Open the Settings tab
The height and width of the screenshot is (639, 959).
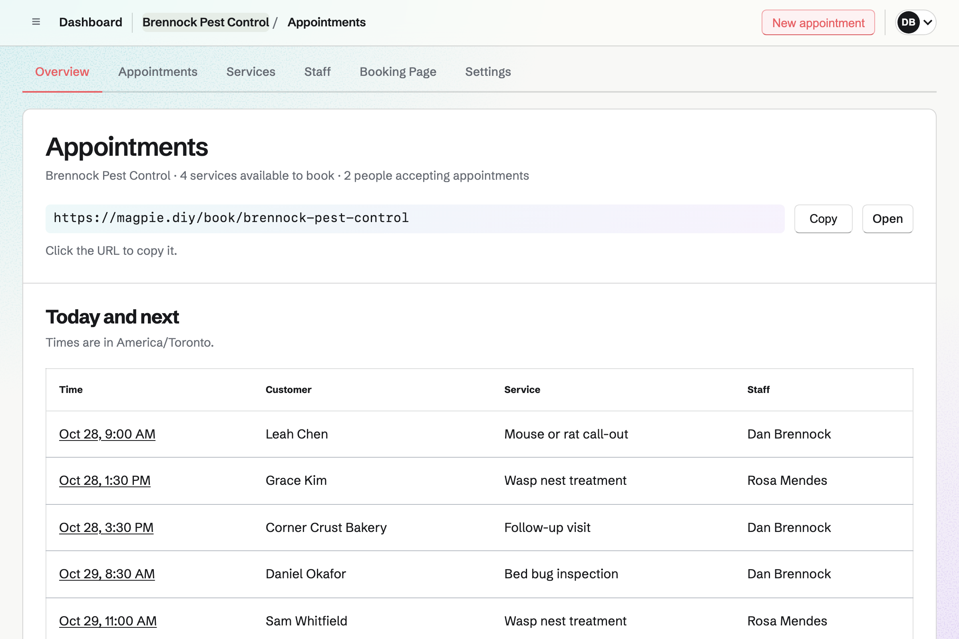pyautogui.click(x=488, y=72)
